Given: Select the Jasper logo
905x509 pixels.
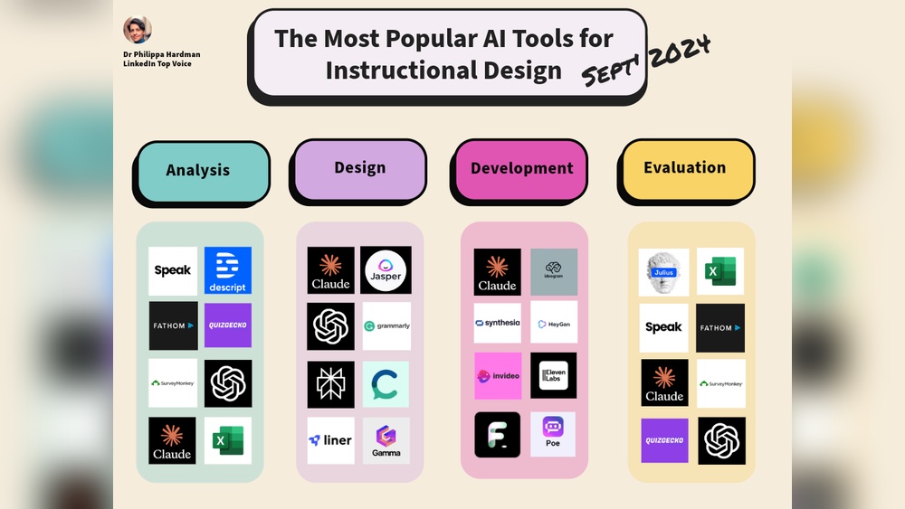Looking at the screenshot, I should point(386,270).
